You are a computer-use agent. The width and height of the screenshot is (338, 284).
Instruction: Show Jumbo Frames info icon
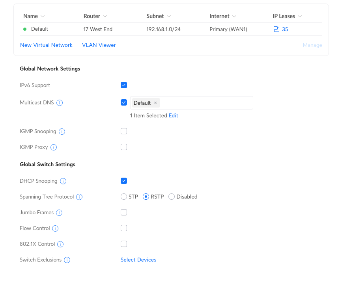[59, 213]
